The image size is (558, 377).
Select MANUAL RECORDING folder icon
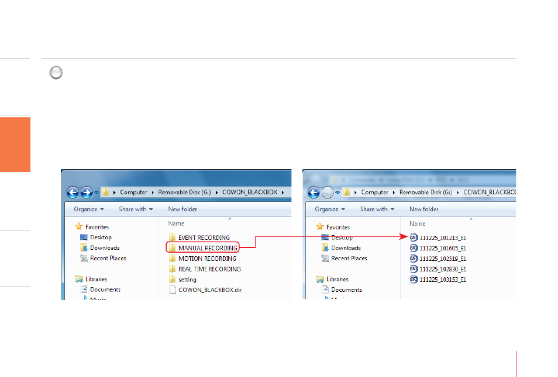coord(172,247)
